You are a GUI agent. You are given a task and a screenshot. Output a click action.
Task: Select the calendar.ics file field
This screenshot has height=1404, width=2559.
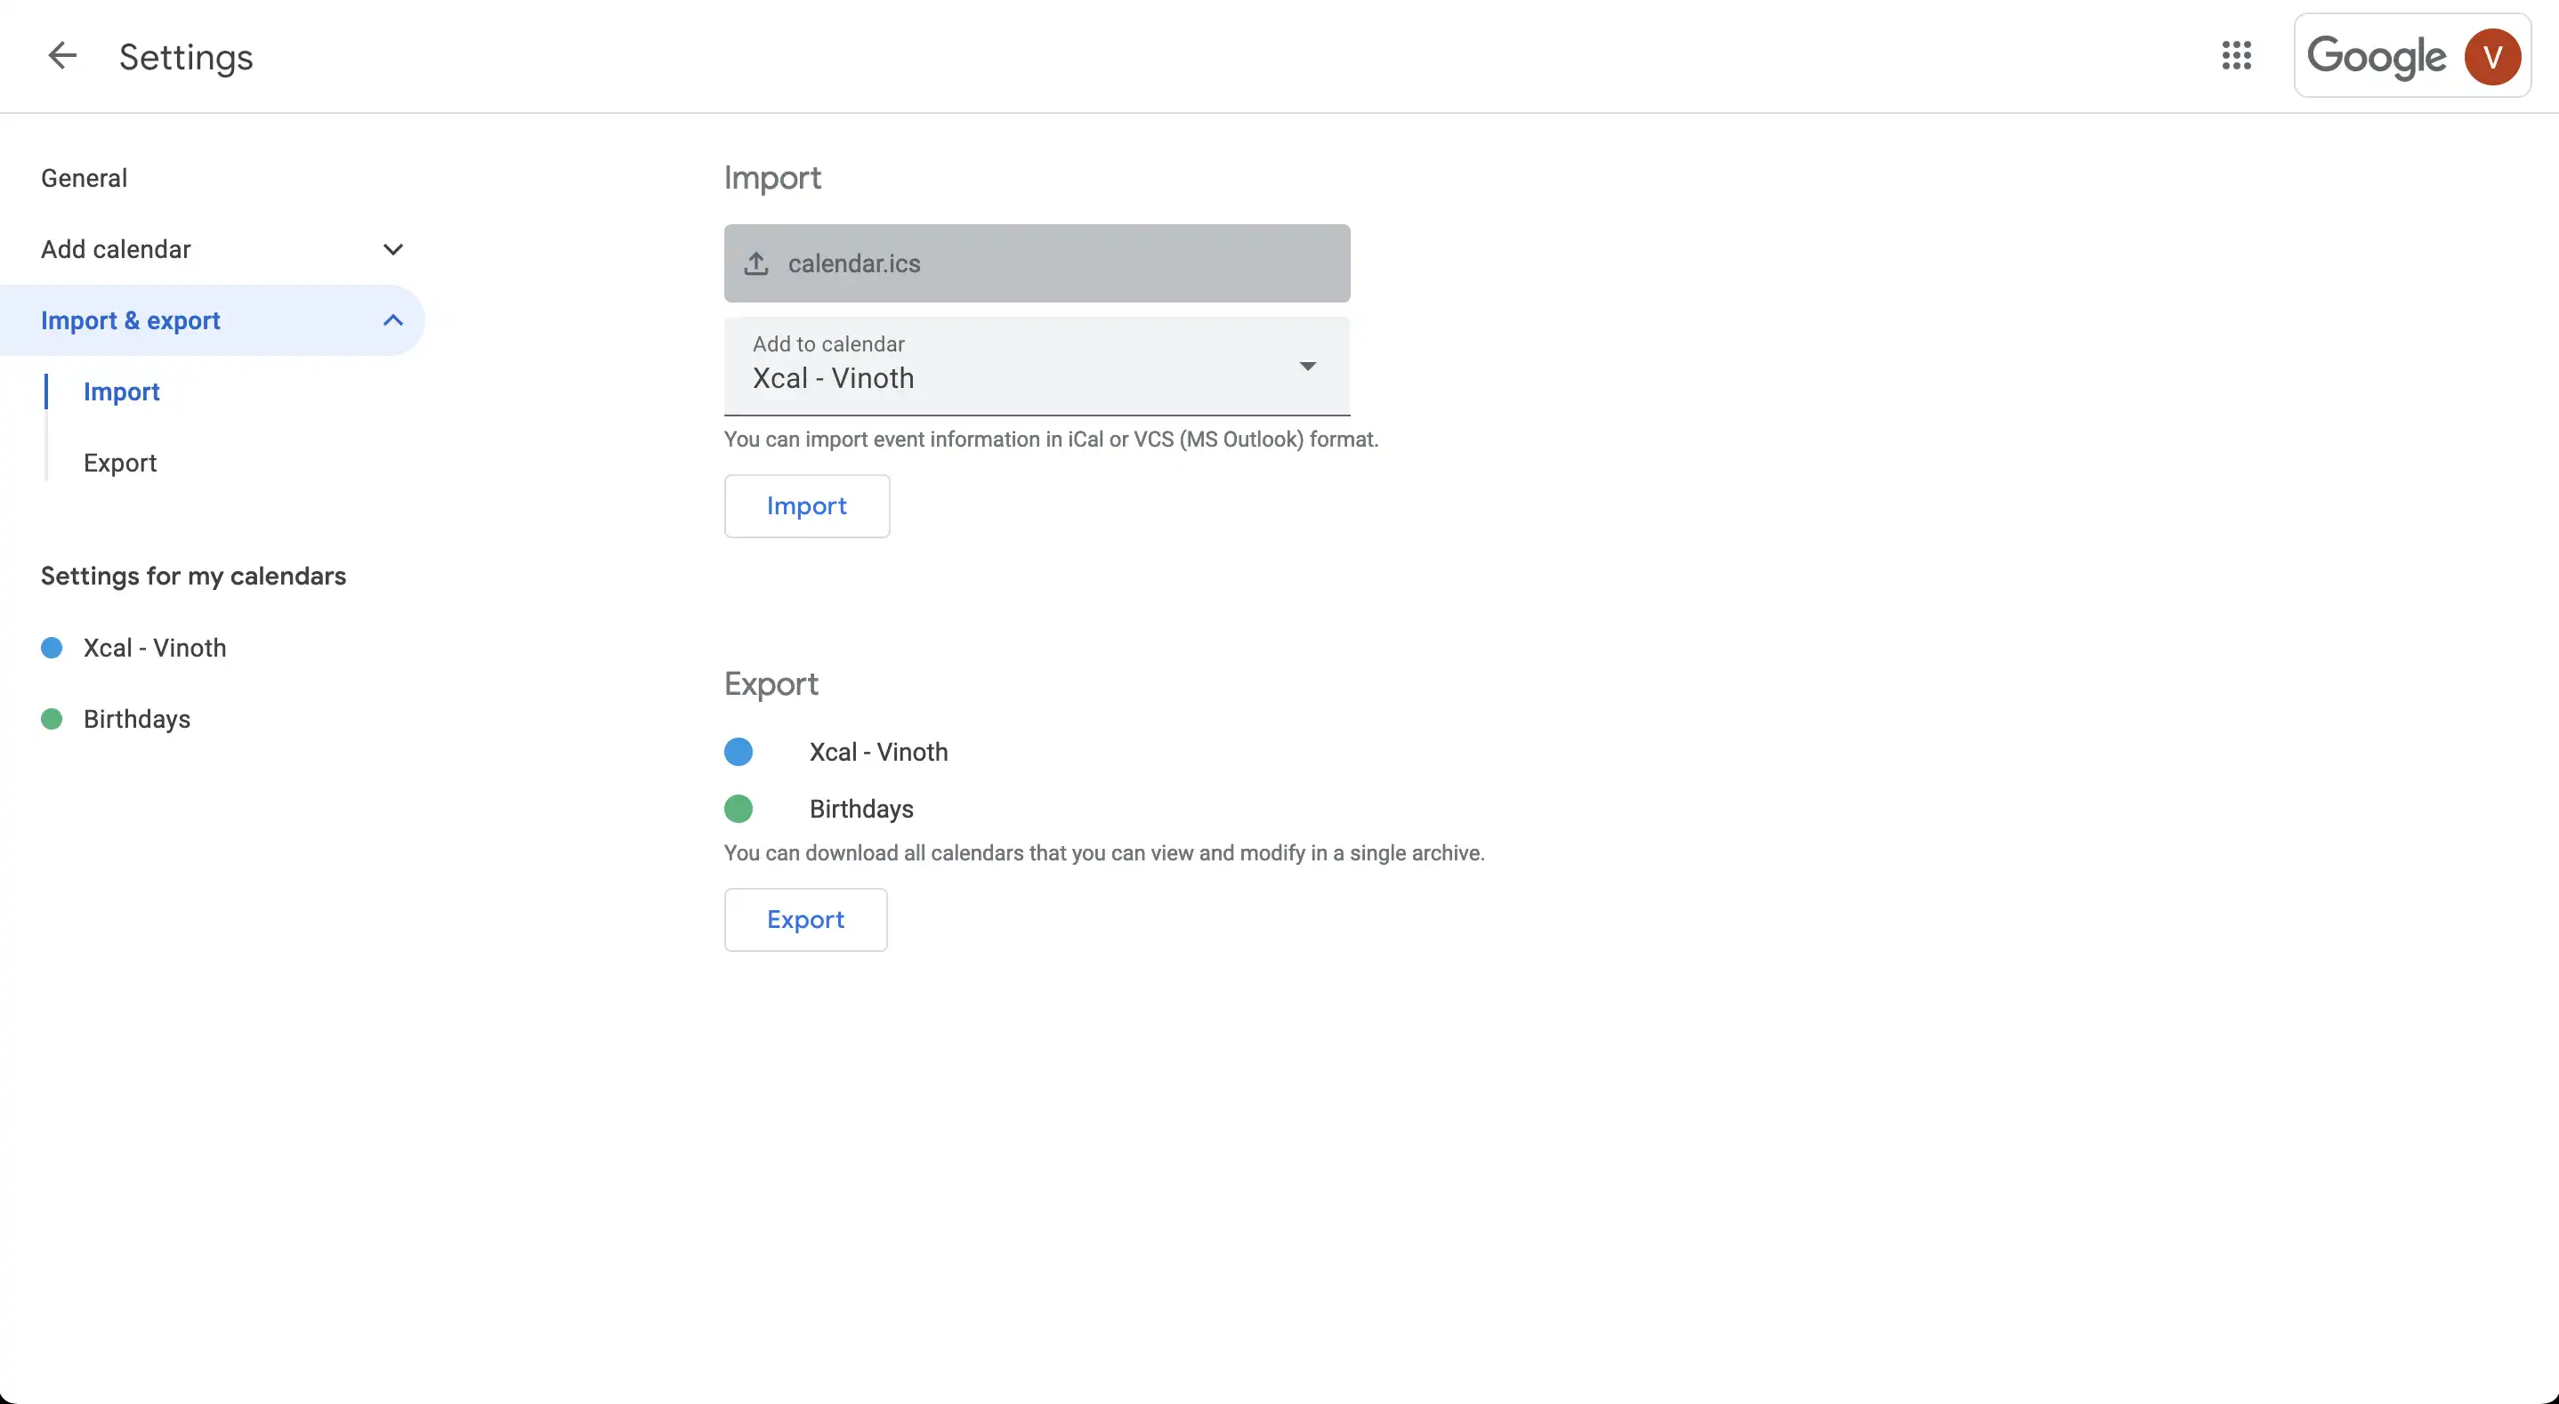click(x=1037, y=263)
